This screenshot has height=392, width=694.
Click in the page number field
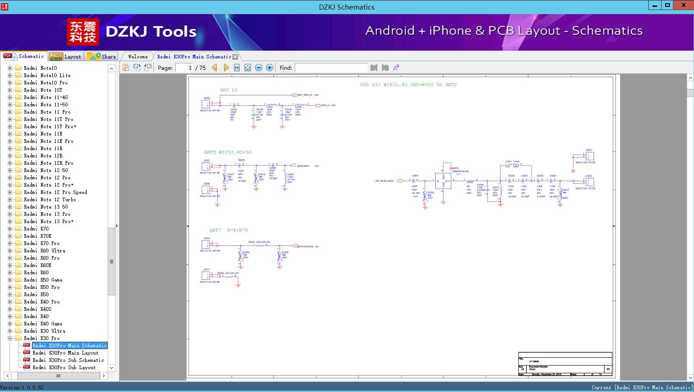click(184, 68)
